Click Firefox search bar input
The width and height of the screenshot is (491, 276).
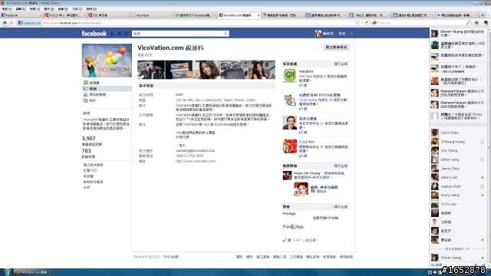[423, 23]
